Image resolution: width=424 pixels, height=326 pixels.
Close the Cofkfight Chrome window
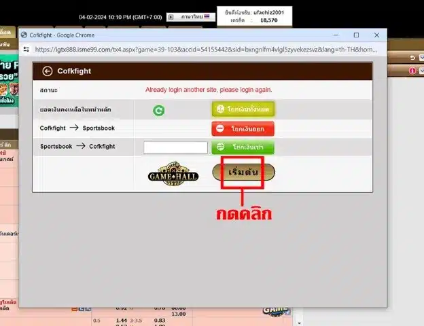pos(376,35)
